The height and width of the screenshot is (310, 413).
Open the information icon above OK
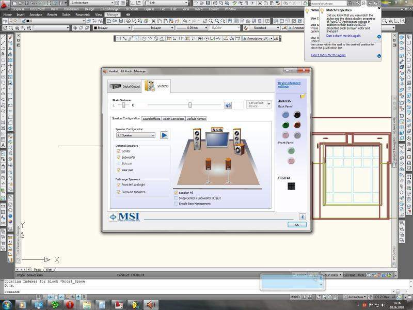tap(303, 216)
